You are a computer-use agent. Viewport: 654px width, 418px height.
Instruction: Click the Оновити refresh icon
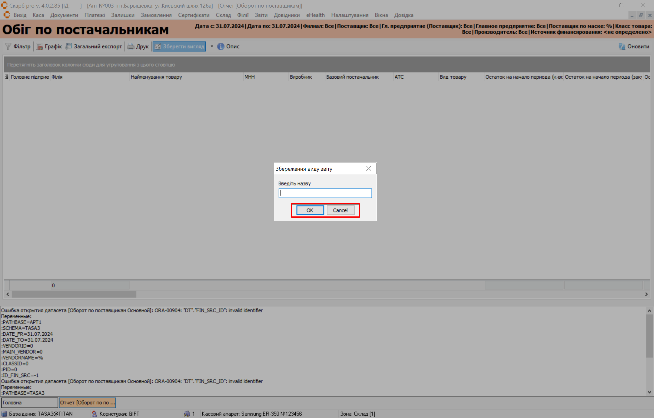pos(622,46)
